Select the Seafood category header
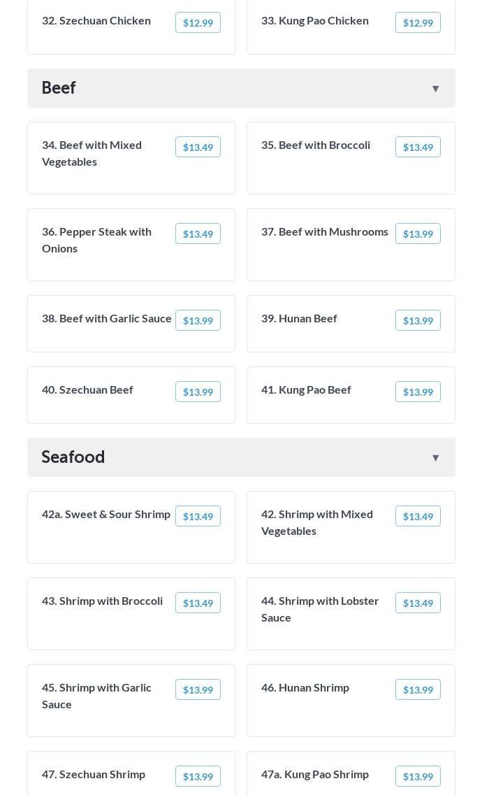 pos(241,457)
